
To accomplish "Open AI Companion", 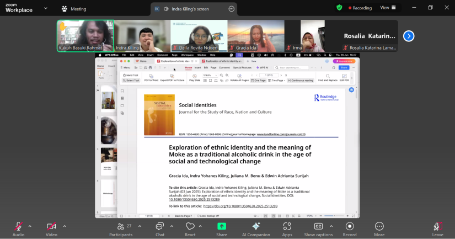I will (256, 227).
